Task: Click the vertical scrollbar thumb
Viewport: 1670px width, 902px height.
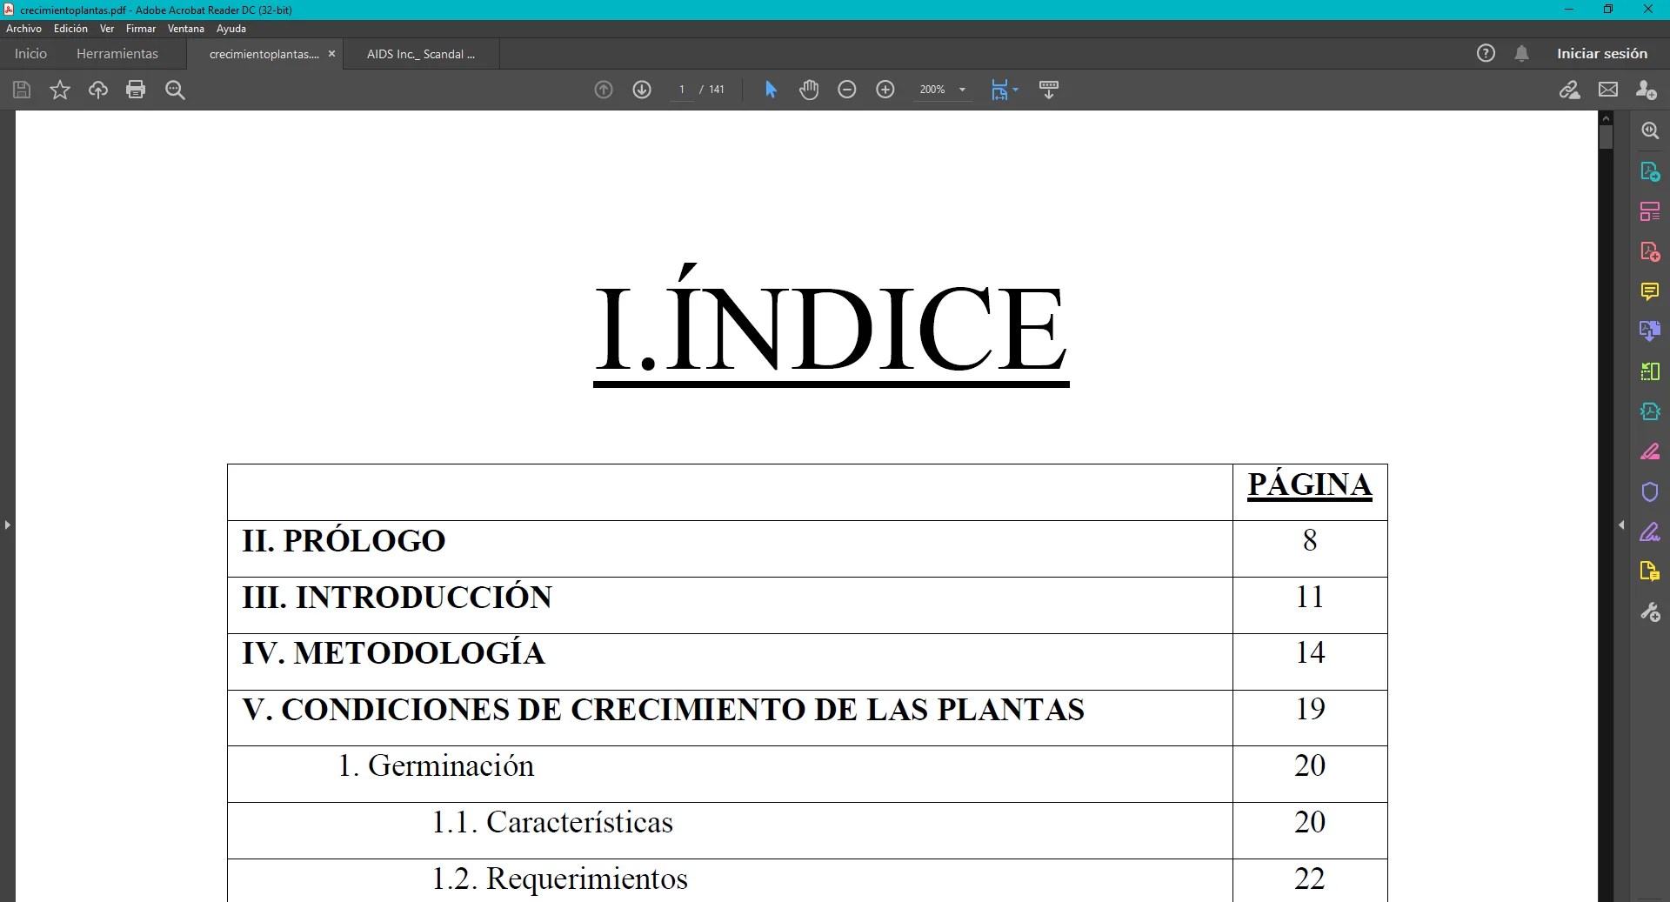Action: click(x=1606, y=137)
